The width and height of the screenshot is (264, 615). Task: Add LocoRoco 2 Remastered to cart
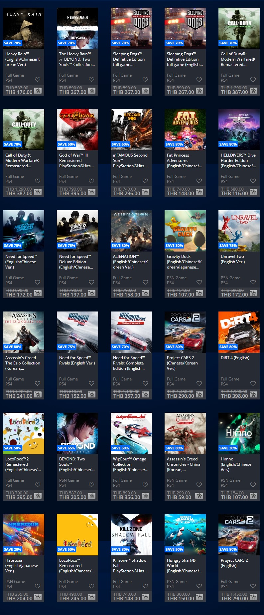tap(38, 496)
